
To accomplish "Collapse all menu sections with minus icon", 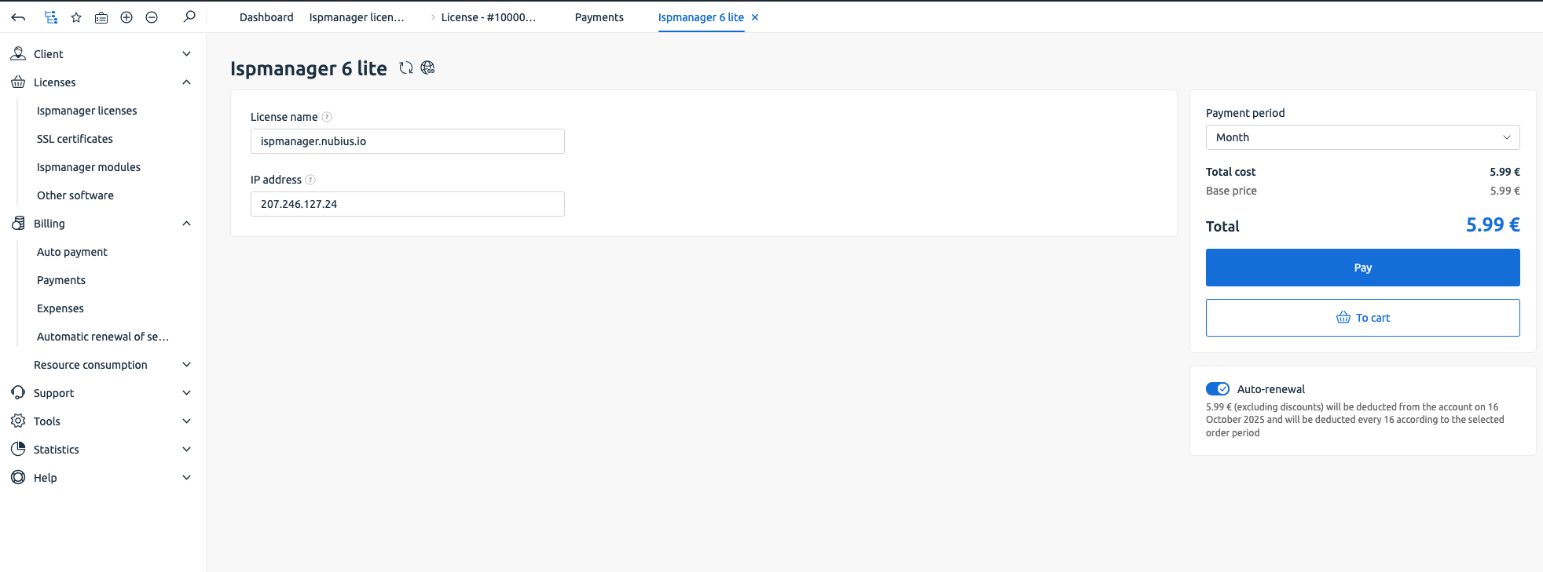I will pos(152,17).
